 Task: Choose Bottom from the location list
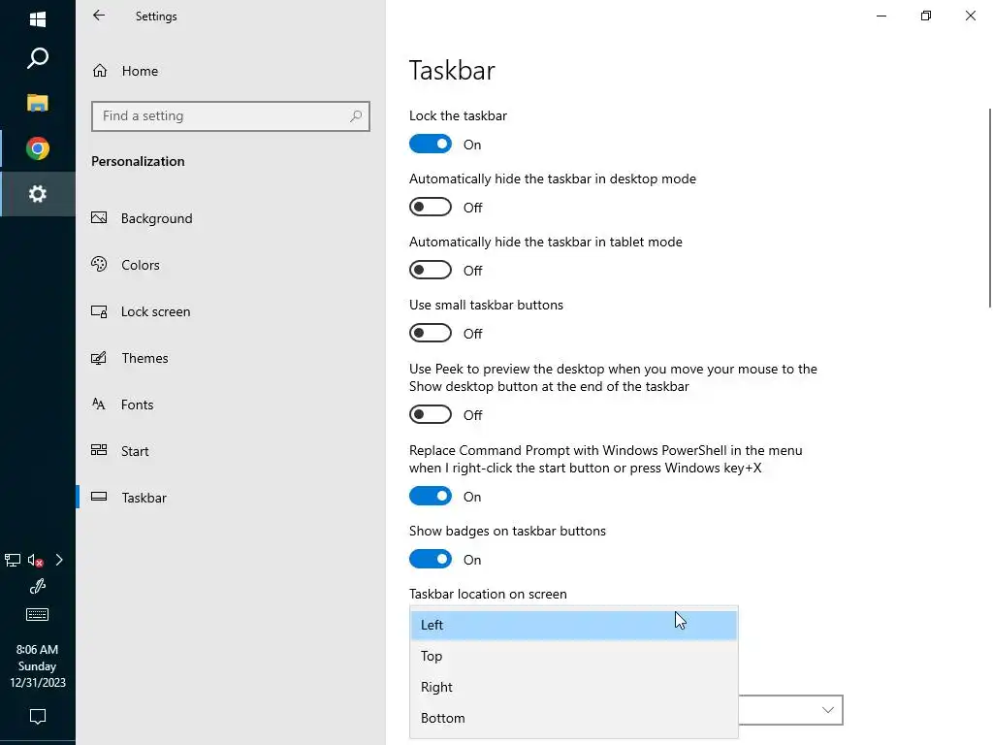[443, 718]
